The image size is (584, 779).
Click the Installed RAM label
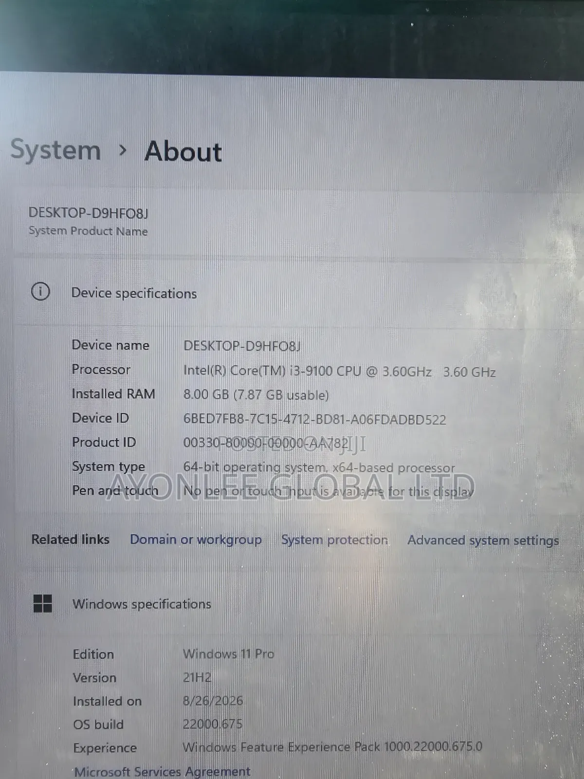pyautogui.click(x=113, y=394)
